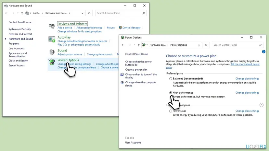Click search magnifier in Power Options window
The height and width of the screenshot is (151, 269).
[260, 45]
